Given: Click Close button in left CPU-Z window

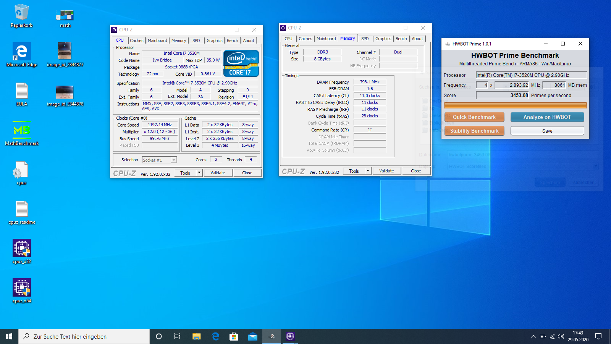Looking at the screenshot, I should [247, 173].
